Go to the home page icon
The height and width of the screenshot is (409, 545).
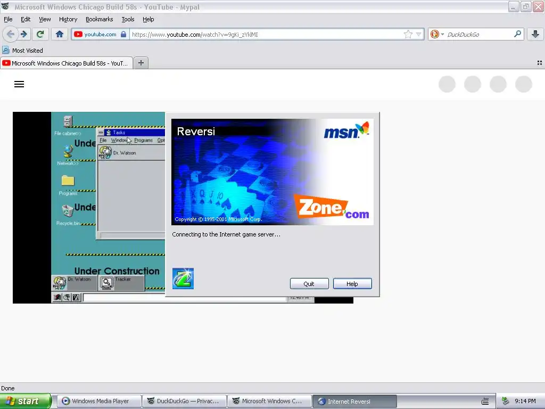[60, 34]
